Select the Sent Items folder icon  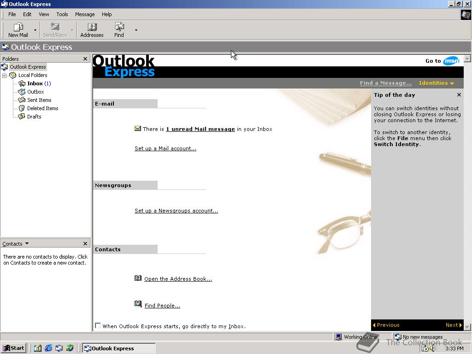click(22, 100)
